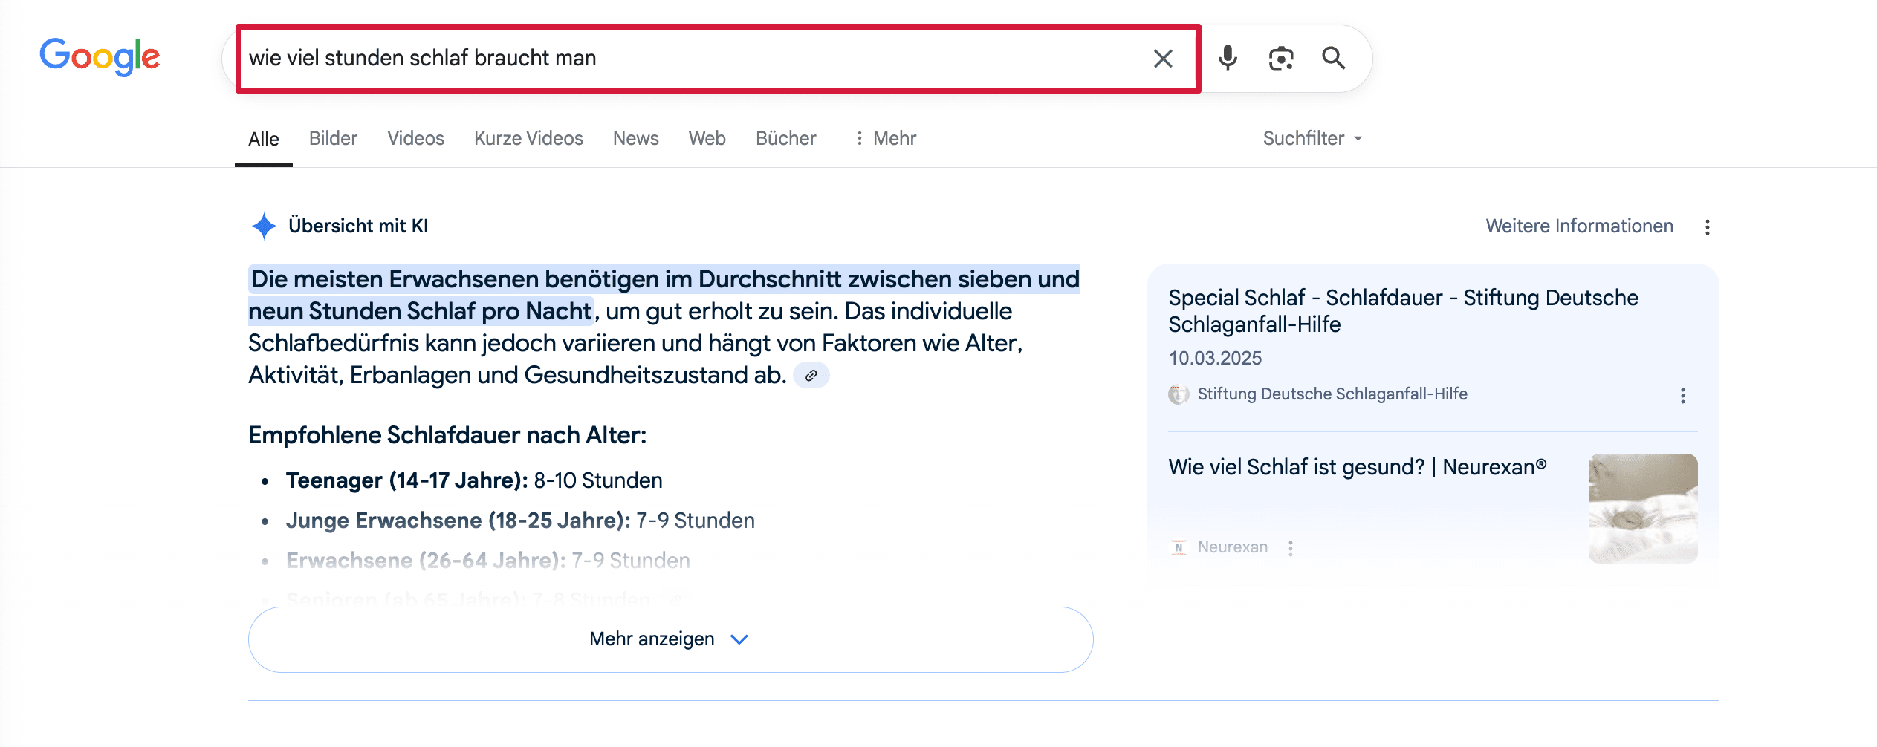The image size is (1877, 747).
Task: Open Special Schlaf - Schlafdauer source link
Action: pos(1403,311)
